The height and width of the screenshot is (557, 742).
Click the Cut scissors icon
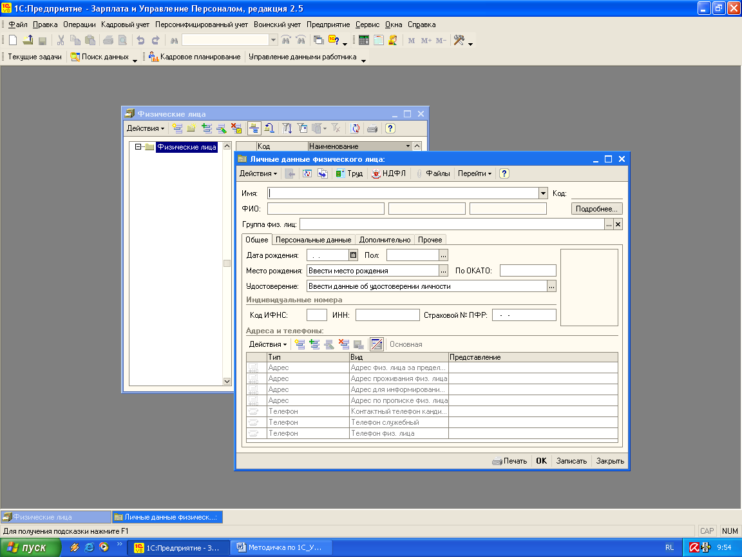[x=61, y=40]
